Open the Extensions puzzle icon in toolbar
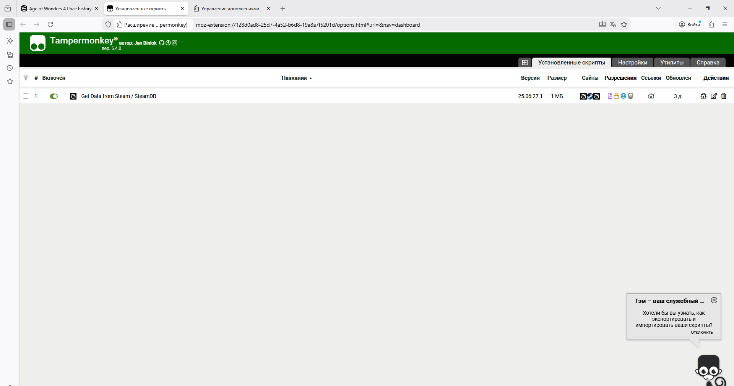The height and width of the screenshot is (386, 734). 711,24
